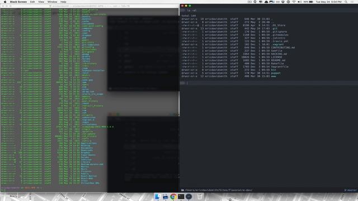This screenshot has height=201, width=358.
Task: Open the Help menu
Action: (63, 2)
